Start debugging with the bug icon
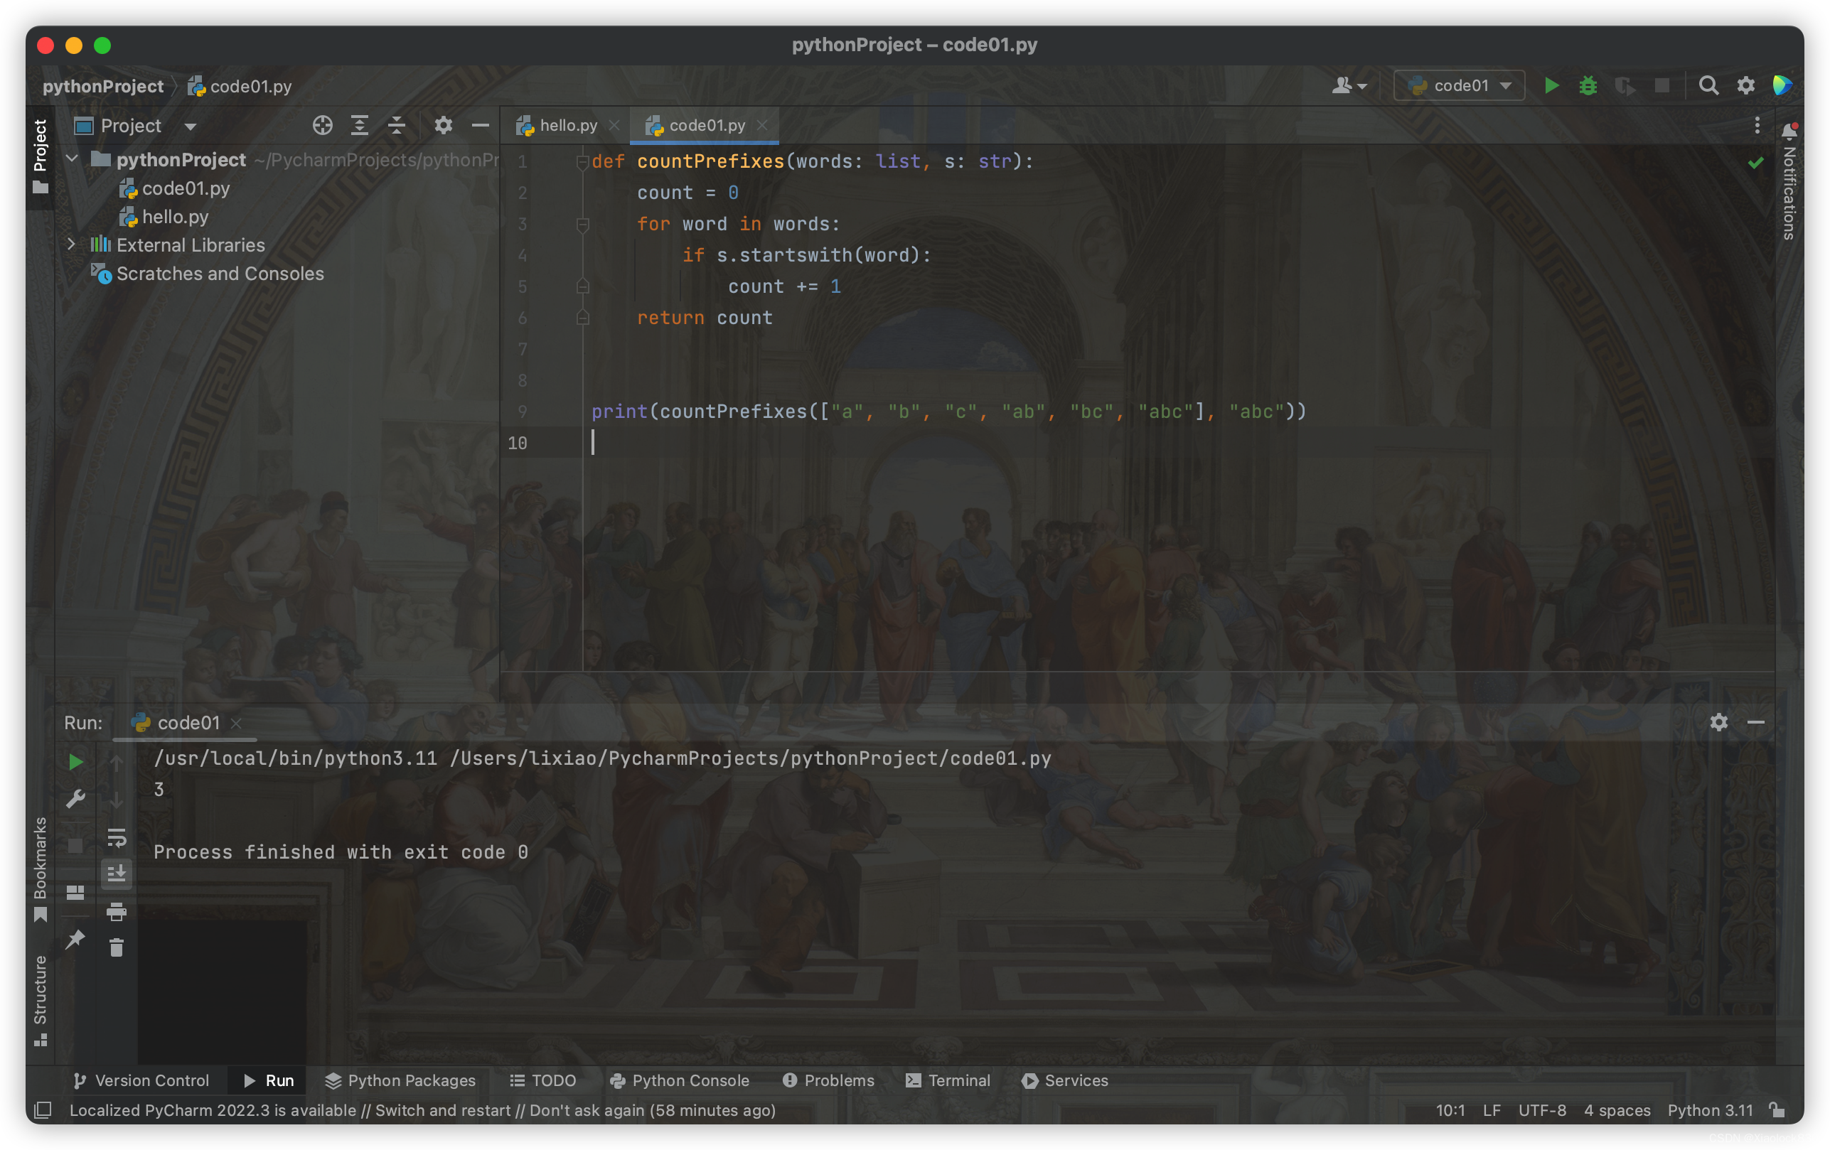 pyautogui.click(x=1588, y=85)
